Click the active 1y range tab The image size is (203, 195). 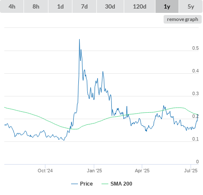(167, 6)
